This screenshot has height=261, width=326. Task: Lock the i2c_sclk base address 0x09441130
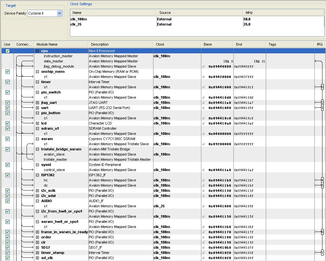(204, 190)
